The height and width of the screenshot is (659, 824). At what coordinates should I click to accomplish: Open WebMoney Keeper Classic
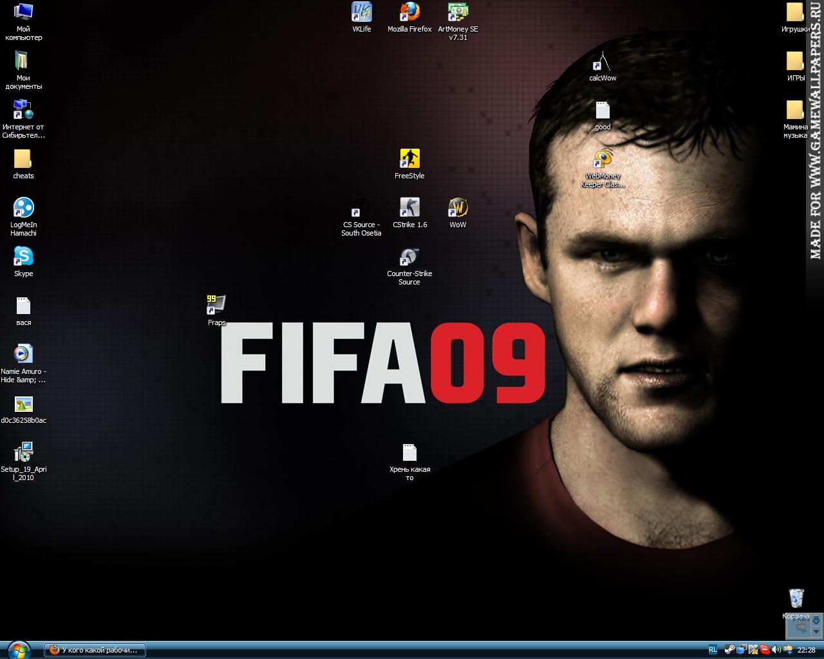coord(603,162)
